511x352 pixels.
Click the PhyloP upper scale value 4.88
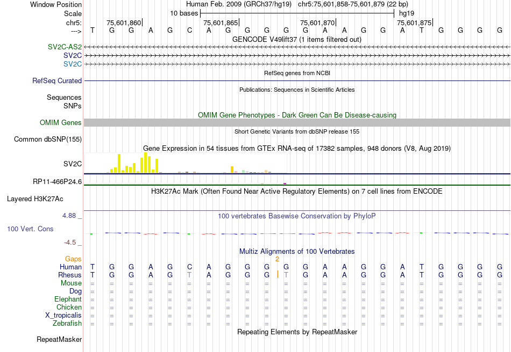tap(69, 216)
